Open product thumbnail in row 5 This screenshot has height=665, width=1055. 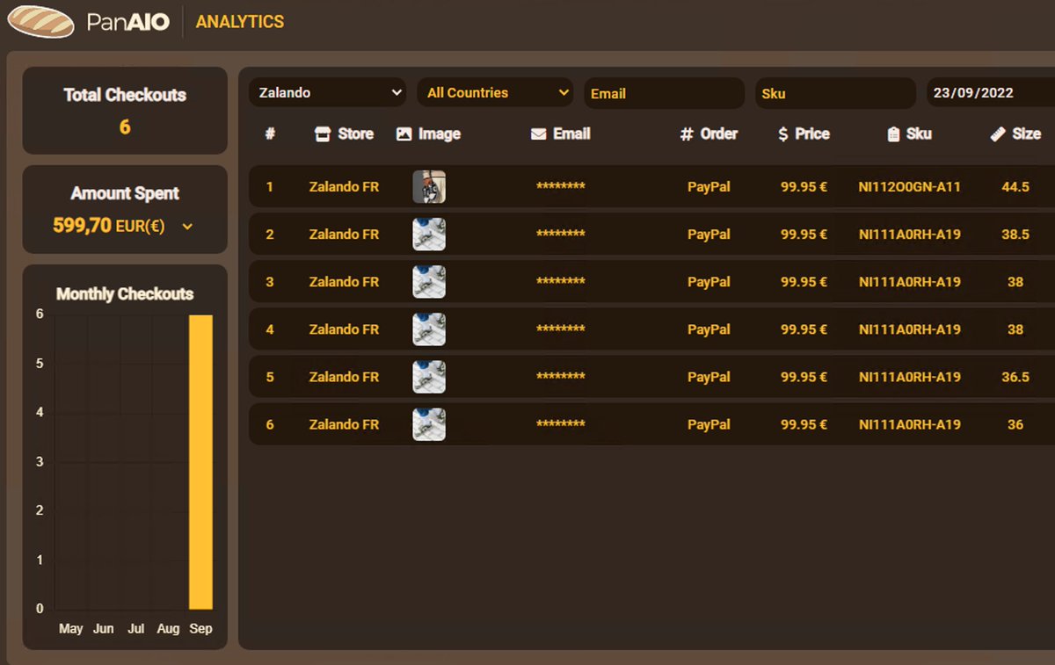[429, 377]
